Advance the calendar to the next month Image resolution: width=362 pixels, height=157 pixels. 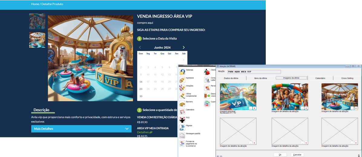click(183, 47)
